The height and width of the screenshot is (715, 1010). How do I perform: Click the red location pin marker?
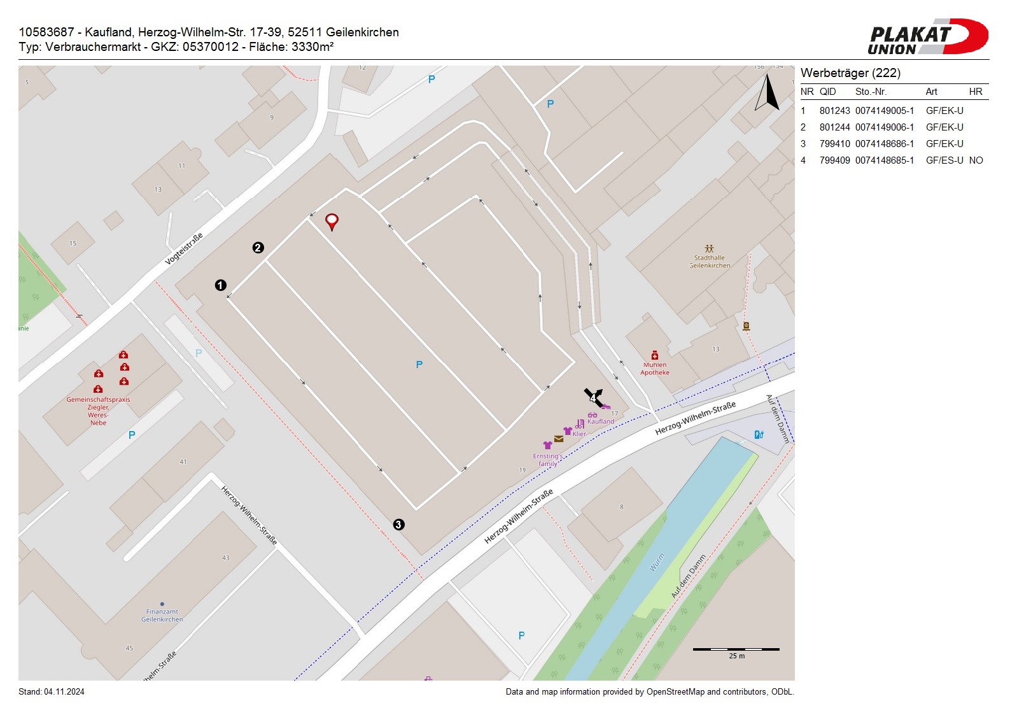[332, 221]
